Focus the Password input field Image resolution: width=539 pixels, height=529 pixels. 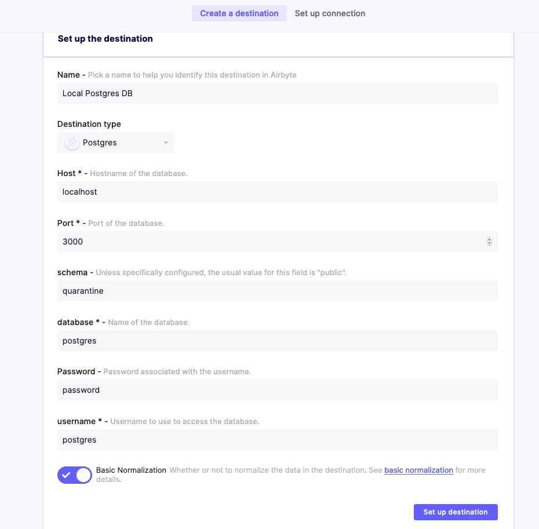pos(277,390)
